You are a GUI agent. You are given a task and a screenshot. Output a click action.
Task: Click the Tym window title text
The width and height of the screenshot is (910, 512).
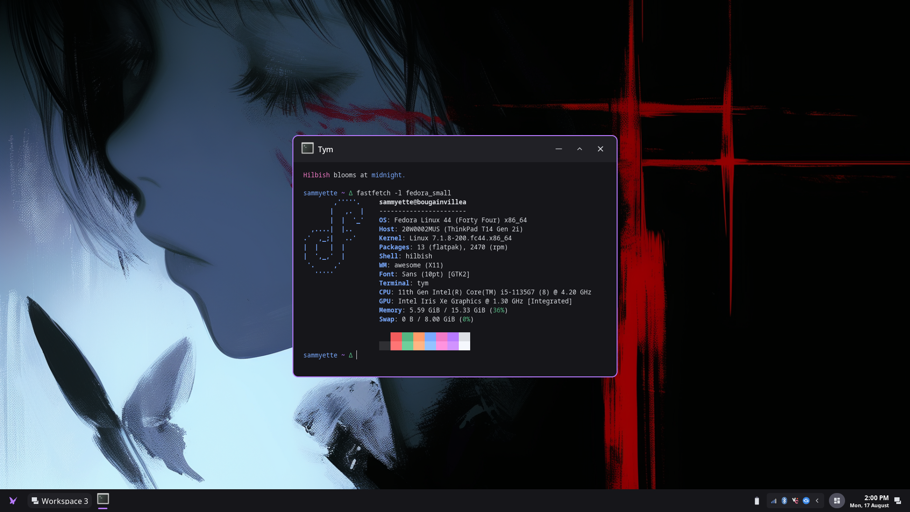[326, 149]
